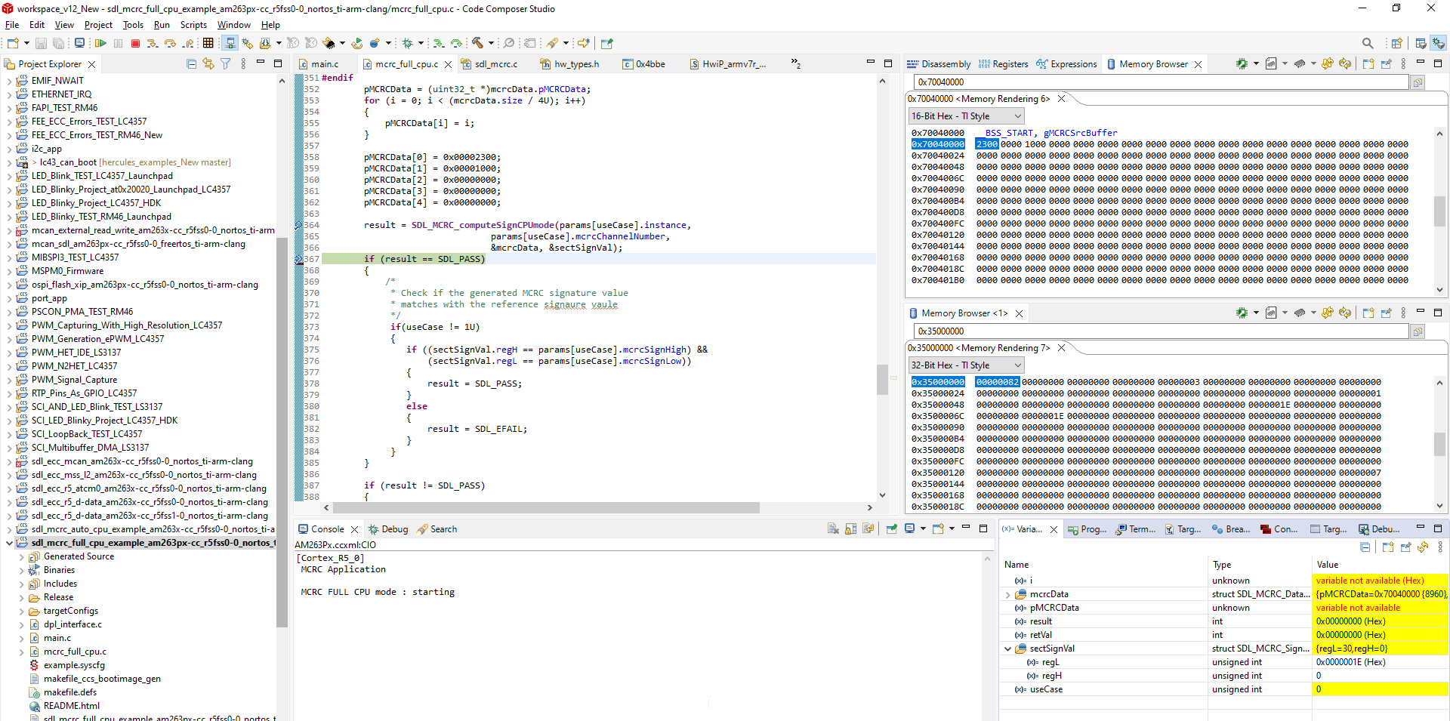
Task: Toggle the Pin Console button
Action: (x=891, y=529)
